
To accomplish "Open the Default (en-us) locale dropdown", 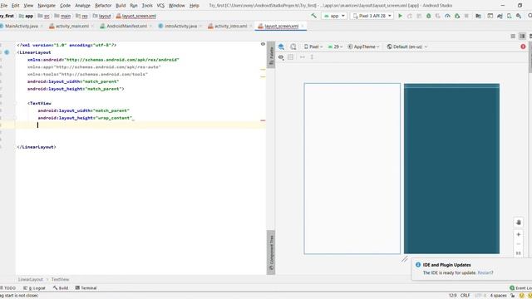I will (x=407, y=47).
